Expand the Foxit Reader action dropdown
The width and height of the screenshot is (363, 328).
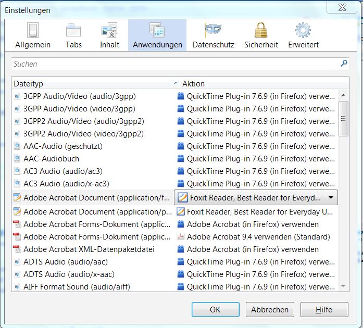[331, 198]
